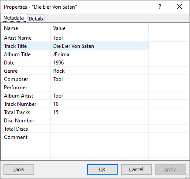Screen dimensions: 190x179
Task: Close the Properties dialog
Action: click(180, 7)
